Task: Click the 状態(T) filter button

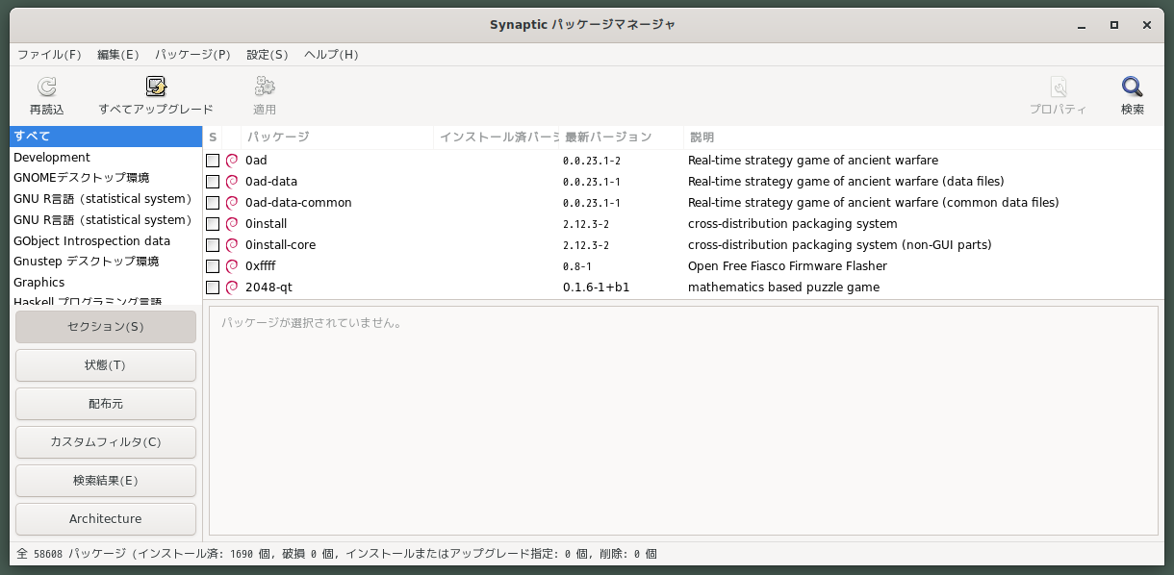Action: pos(106,365)
